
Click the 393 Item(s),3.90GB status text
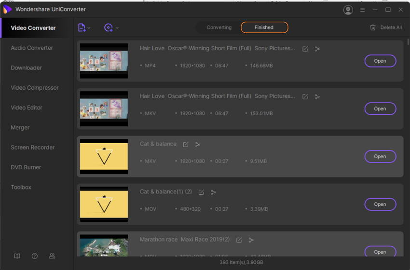(241, 262)
